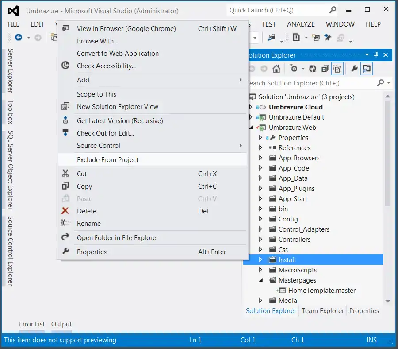Open the ANALYZE menu
Viewport: 398px width, 349px height.
pyautogui.click(x=301, y=24)
